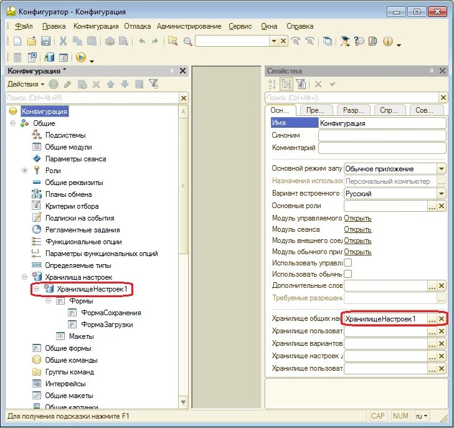Open the toolbar search box dropdown arrow
This screenshot has width=454, height=428.
(x=273, y=41)
